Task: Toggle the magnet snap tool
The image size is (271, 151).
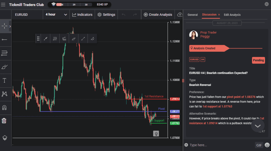Action: 4,108
